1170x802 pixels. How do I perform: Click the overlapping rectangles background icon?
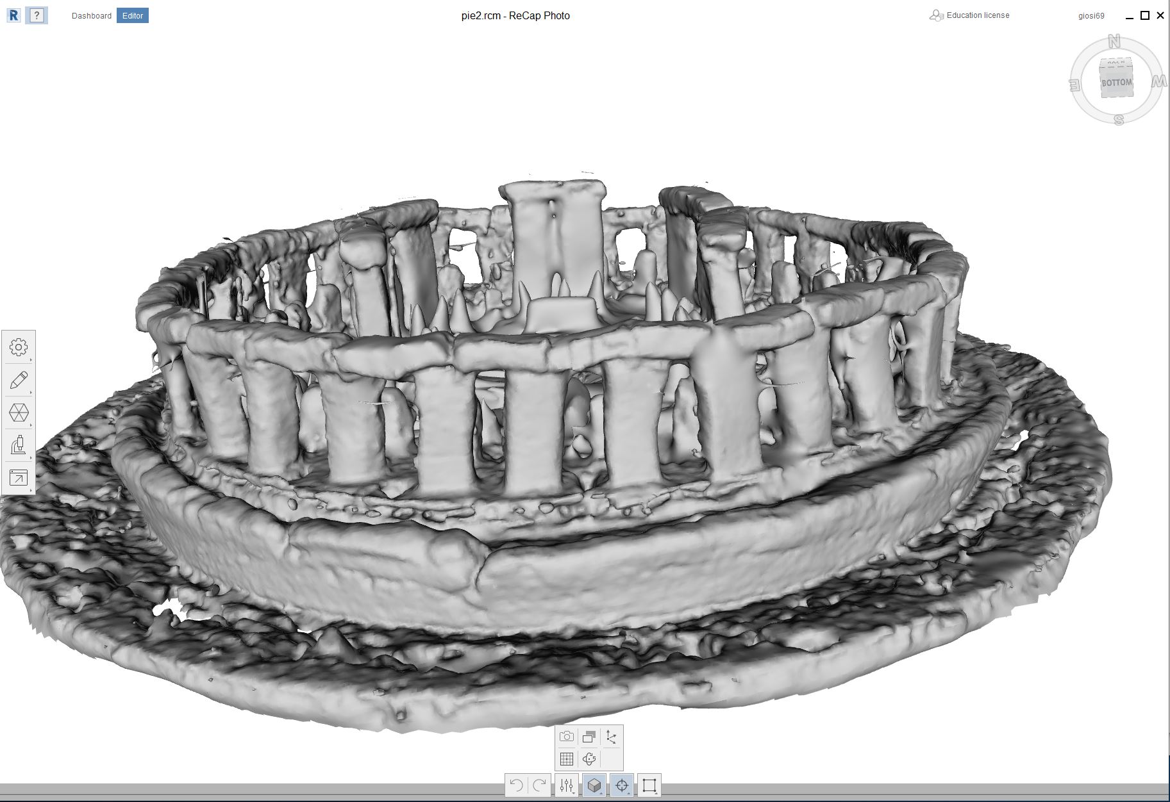(x=589, y=737)
